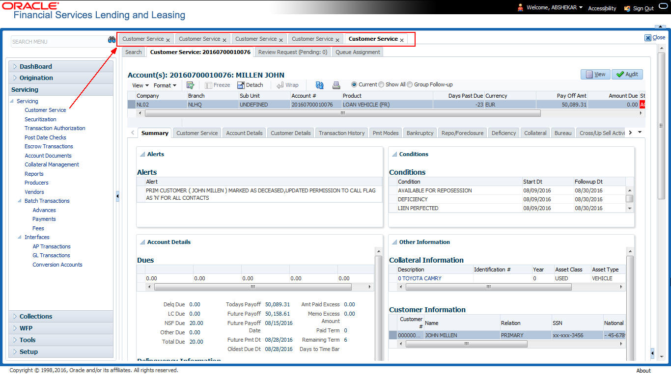Click the About link in the footer

643,371
